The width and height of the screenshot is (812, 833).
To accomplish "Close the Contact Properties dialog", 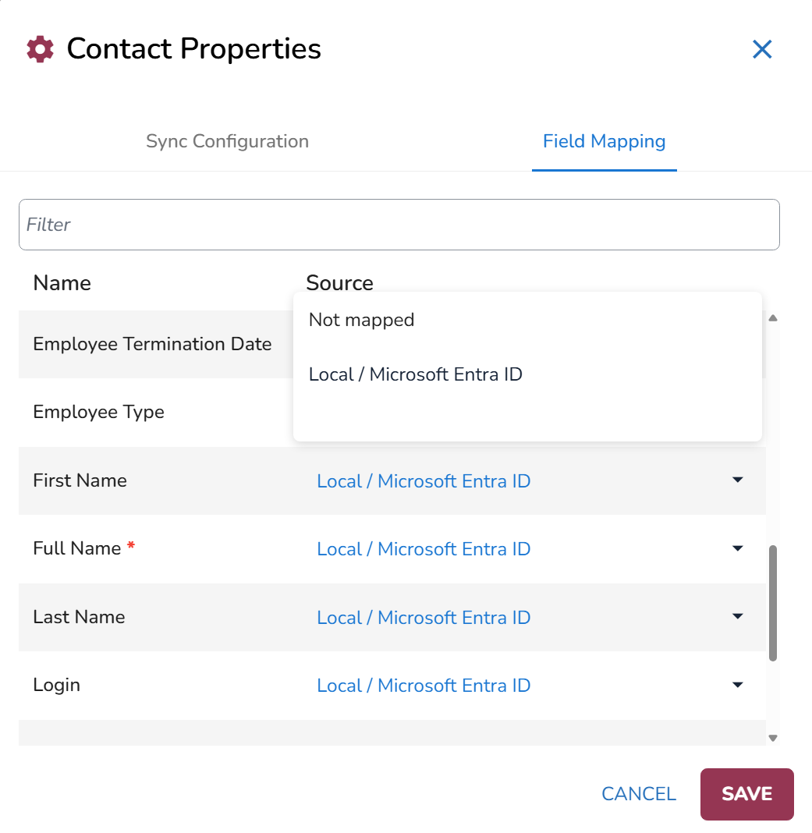I will [x=762, y=49].
